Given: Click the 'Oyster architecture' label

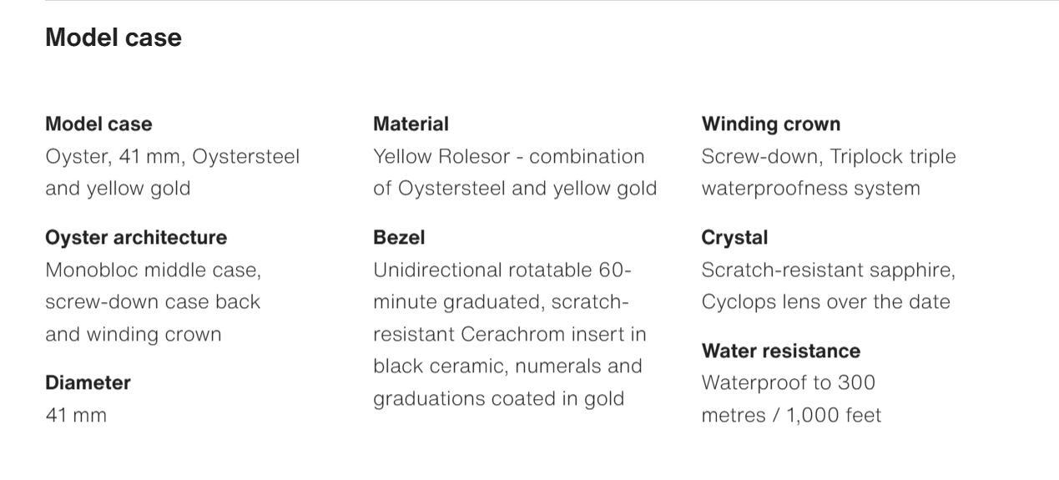Looking at the screenshot, I should point(136,238).
